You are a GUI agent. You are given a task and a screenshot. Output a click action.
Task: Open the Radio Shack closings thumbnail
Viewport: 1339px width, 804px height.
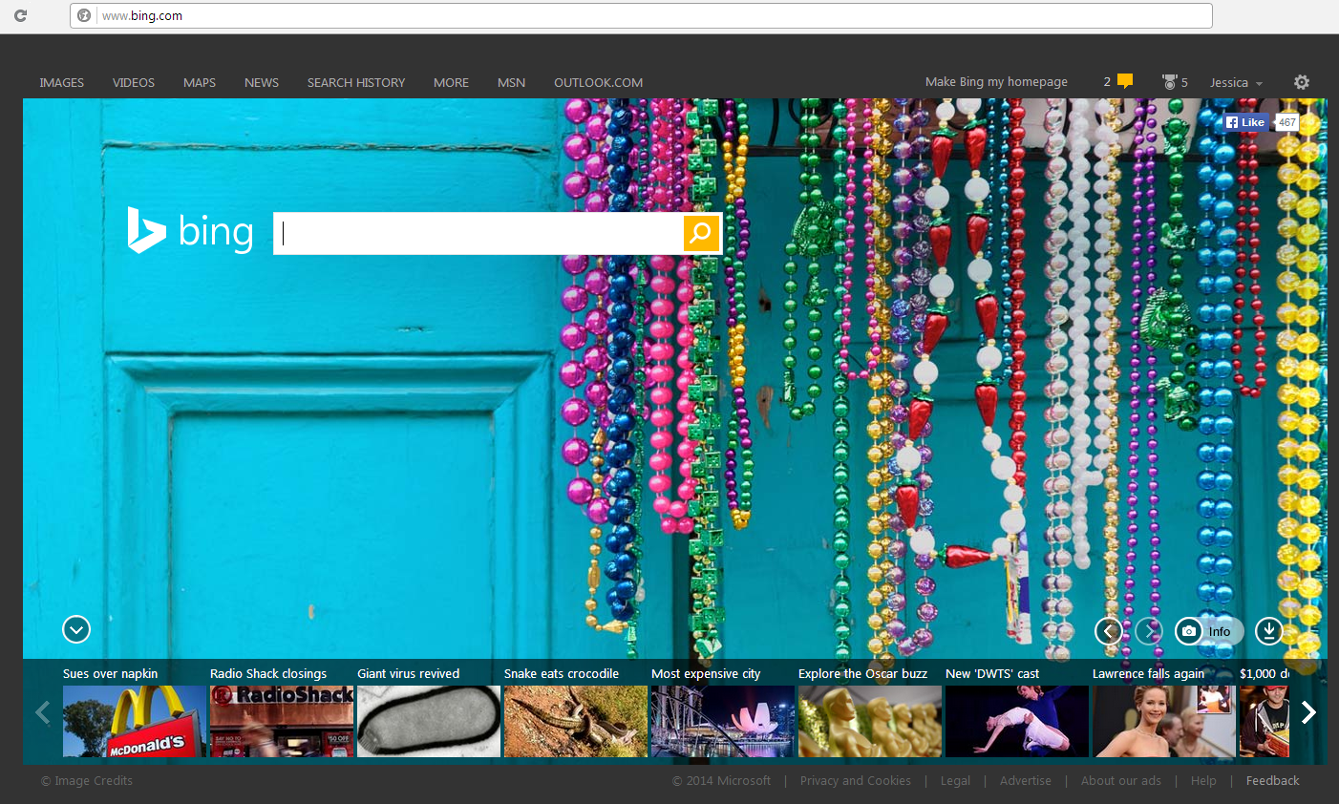(282, 721)
